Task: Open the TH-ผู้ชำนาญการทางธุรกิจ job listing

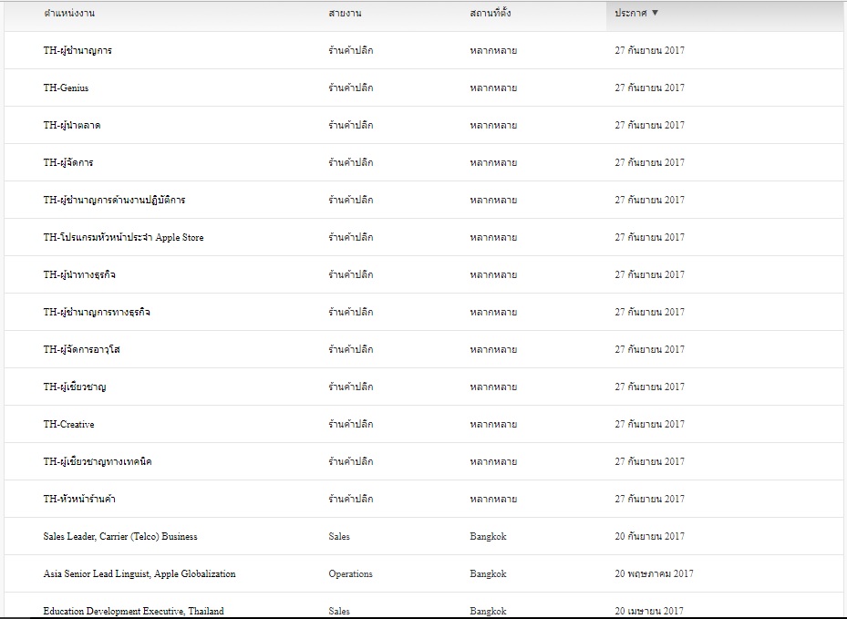Action: tap(97, 313)
